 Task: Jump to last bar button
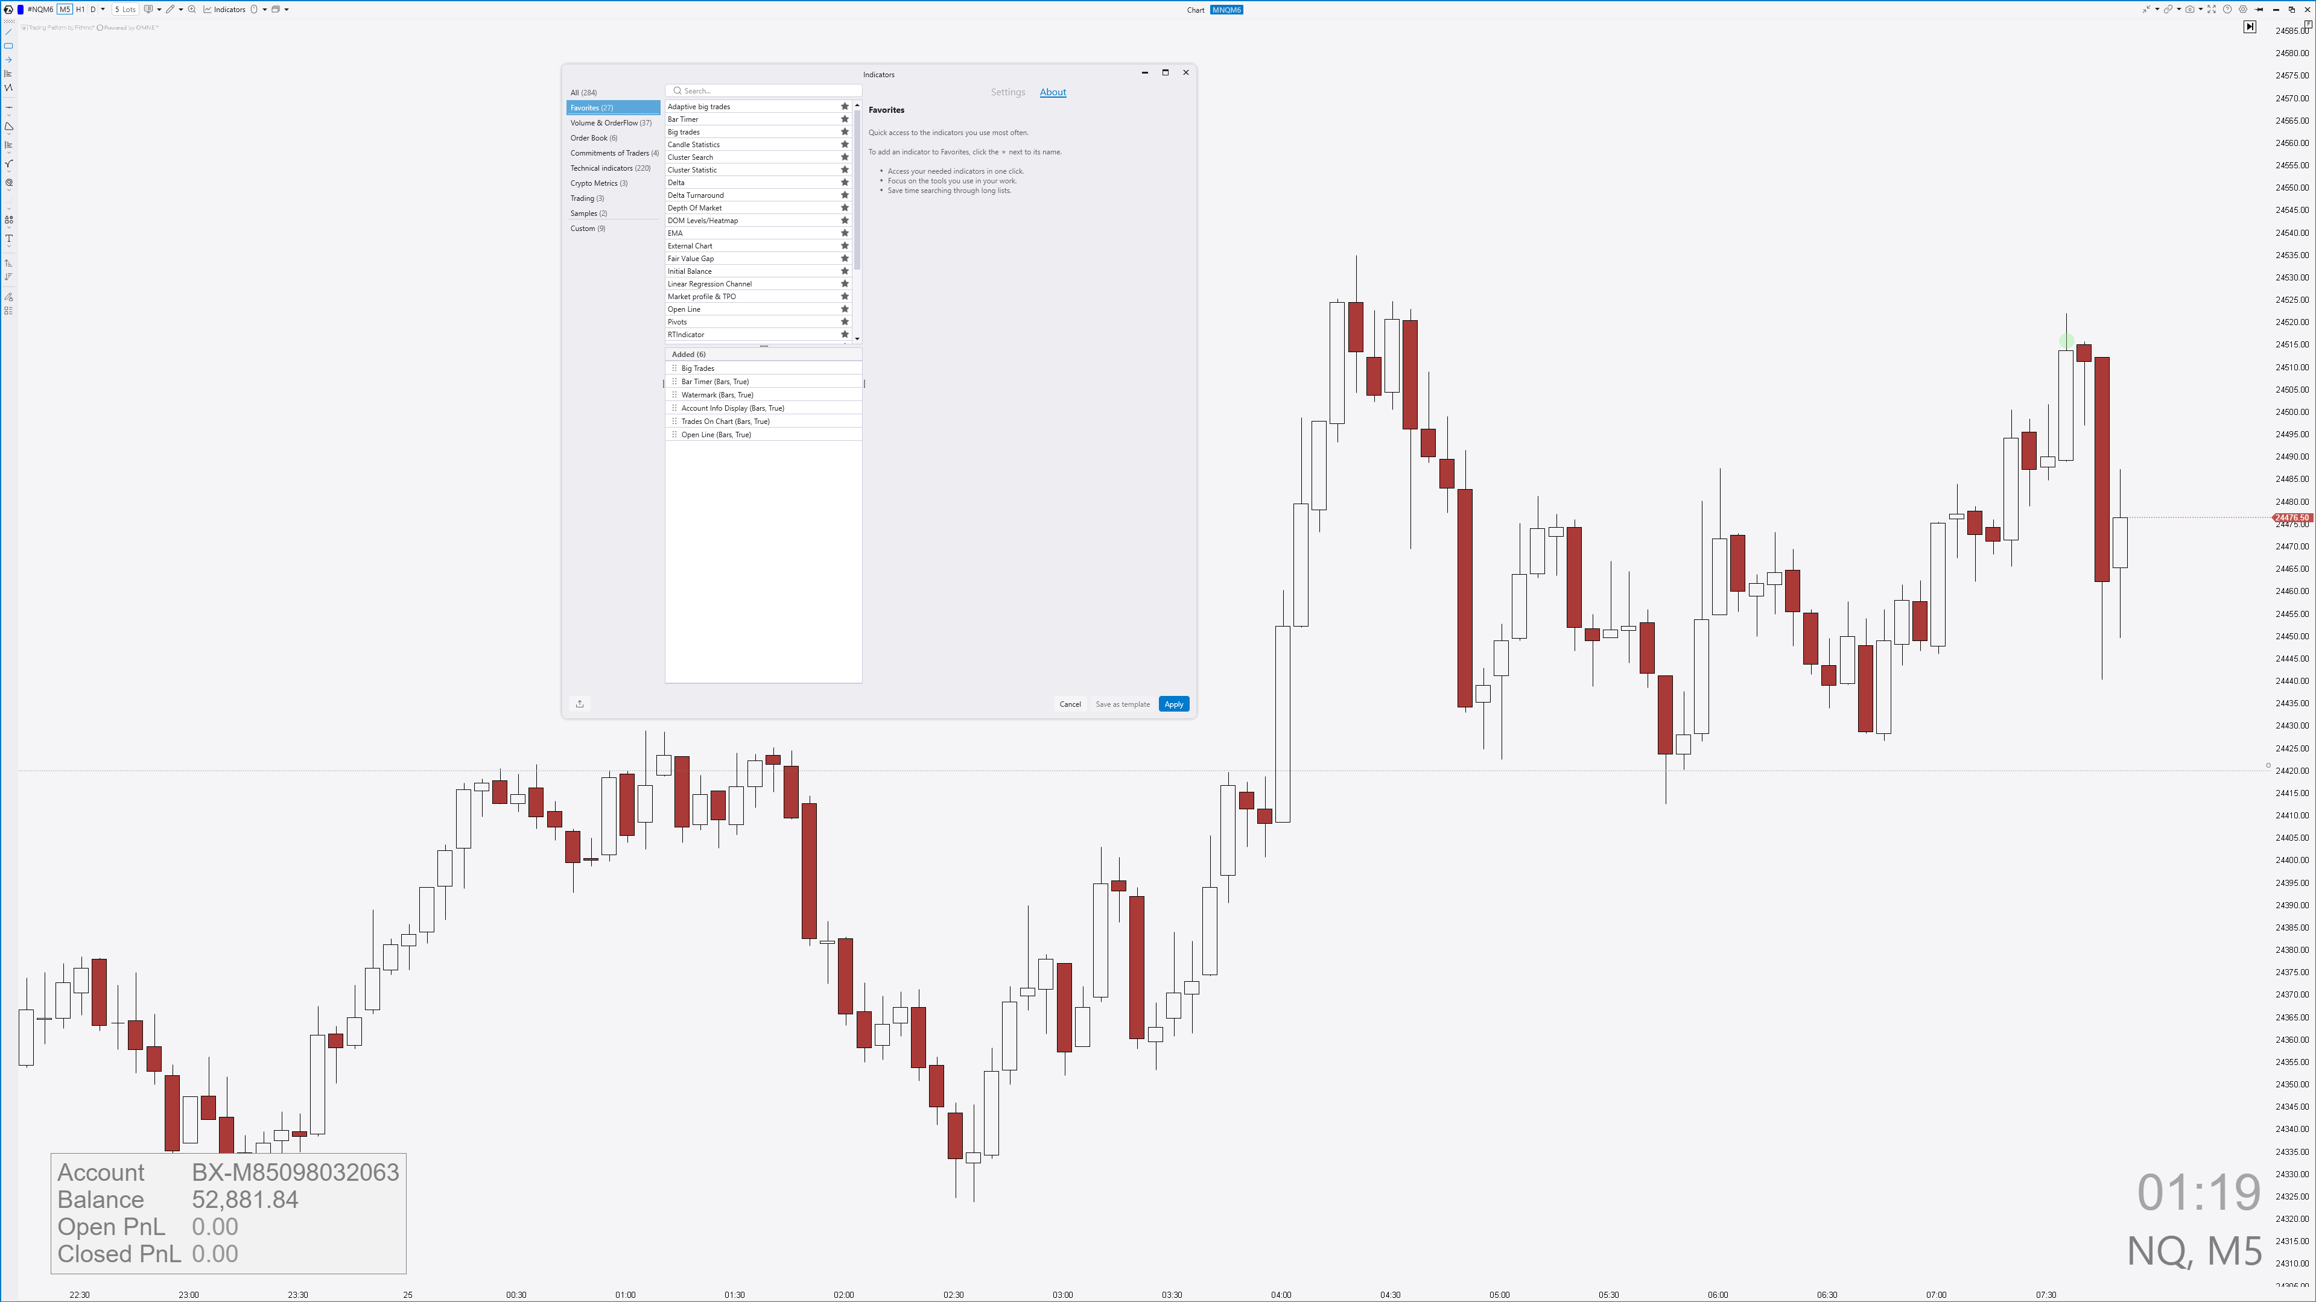click(x=2250, y=27)
